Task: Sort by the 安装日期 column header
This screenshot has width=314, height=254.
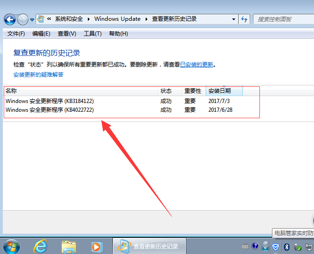Action: [x=224, y=91]
